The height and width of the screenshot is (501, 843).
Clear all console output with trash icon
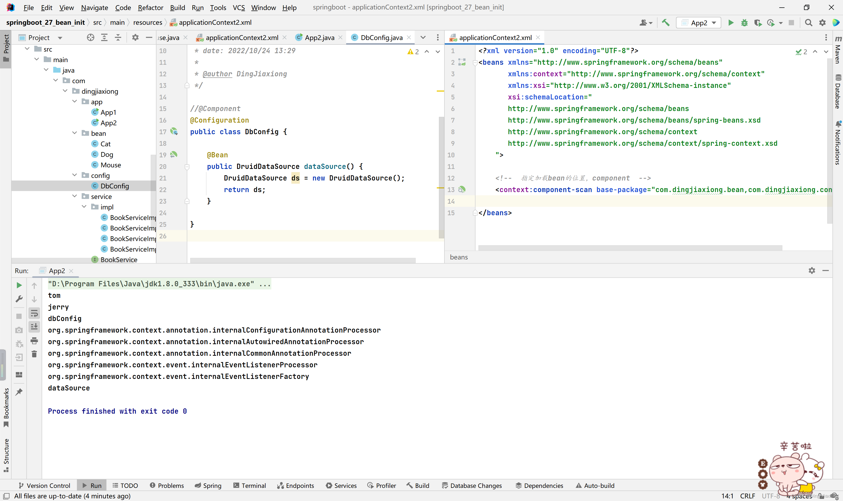click(34, 354)
